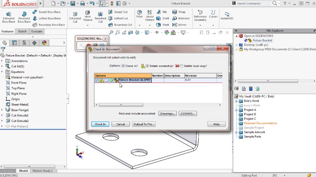Select the Mirror tool
Image resolution: width=316 pixels, height=177 pixels.
179,25
